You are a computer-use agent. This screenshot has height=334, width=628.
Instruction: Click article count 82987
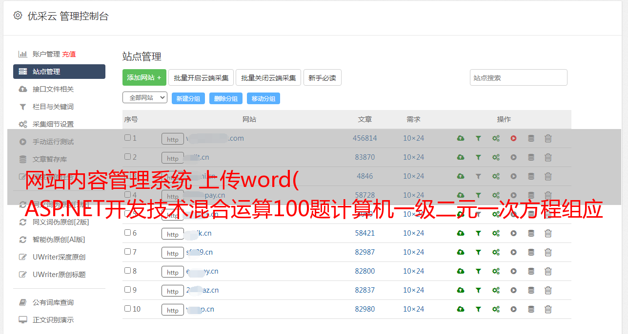(x=365, y=252)
